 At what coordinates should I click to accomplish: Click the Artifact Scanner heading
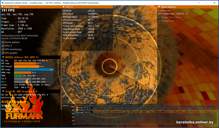pyautogui.click(x=14, y=102)
